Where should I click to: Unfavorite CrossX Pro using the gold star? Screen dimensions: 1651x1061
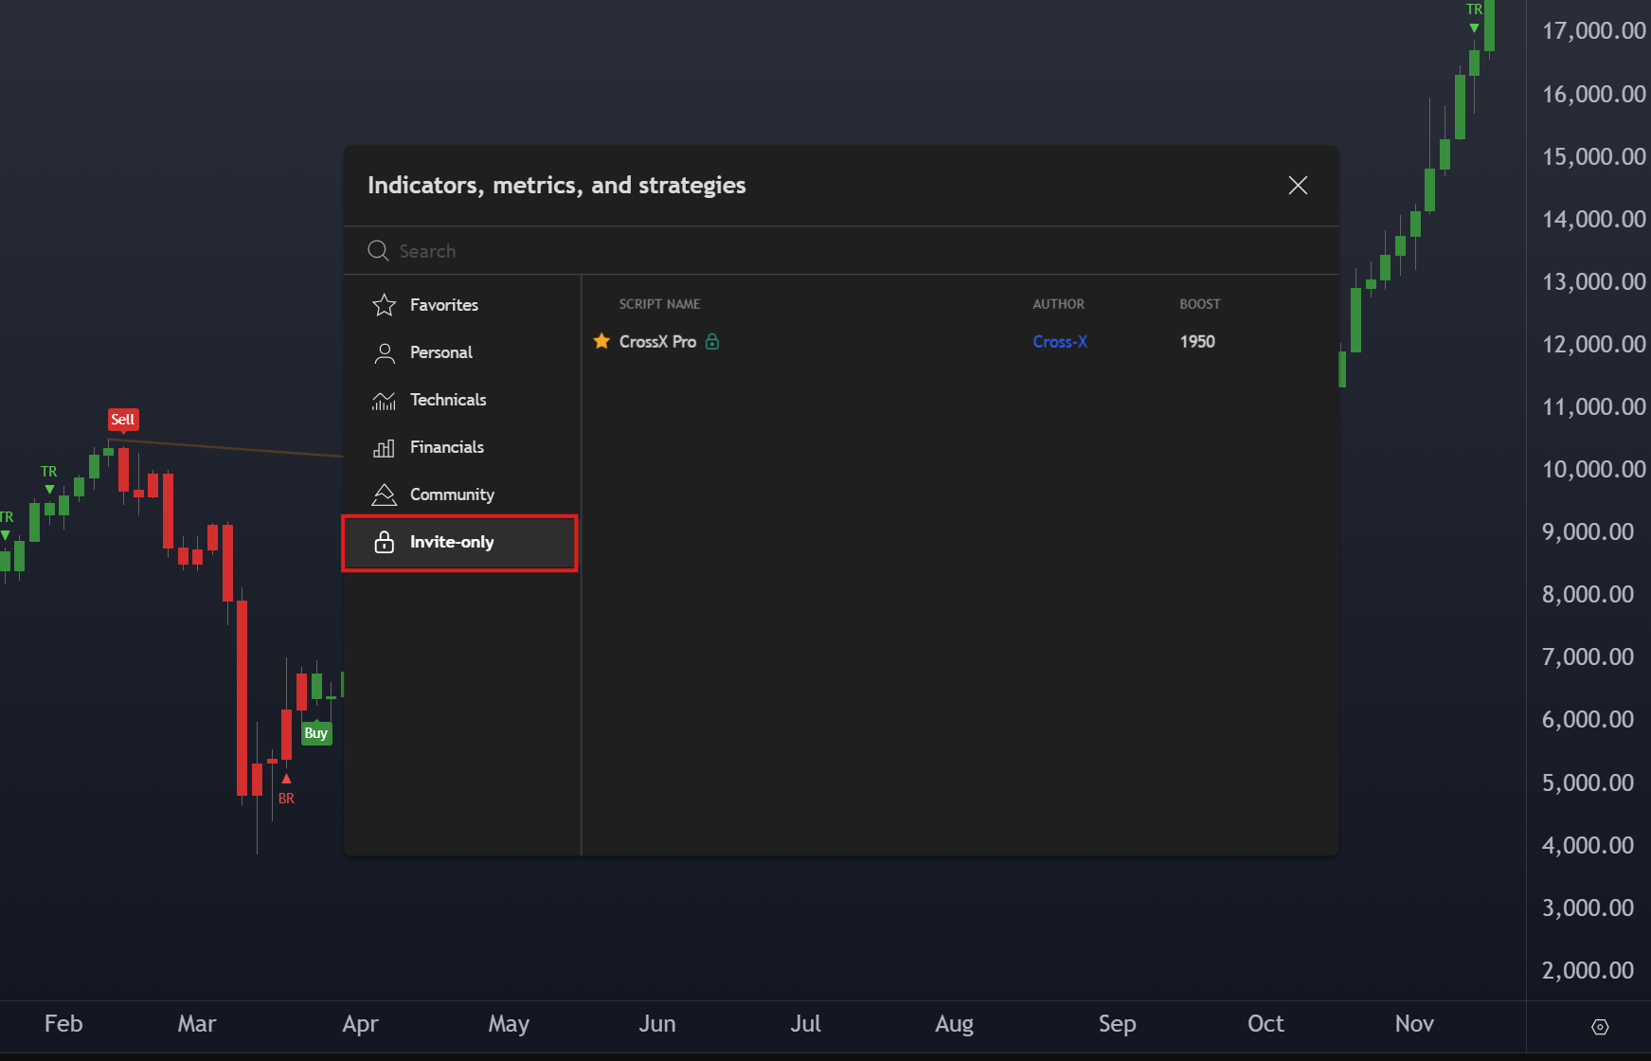(x=601, y=341)
